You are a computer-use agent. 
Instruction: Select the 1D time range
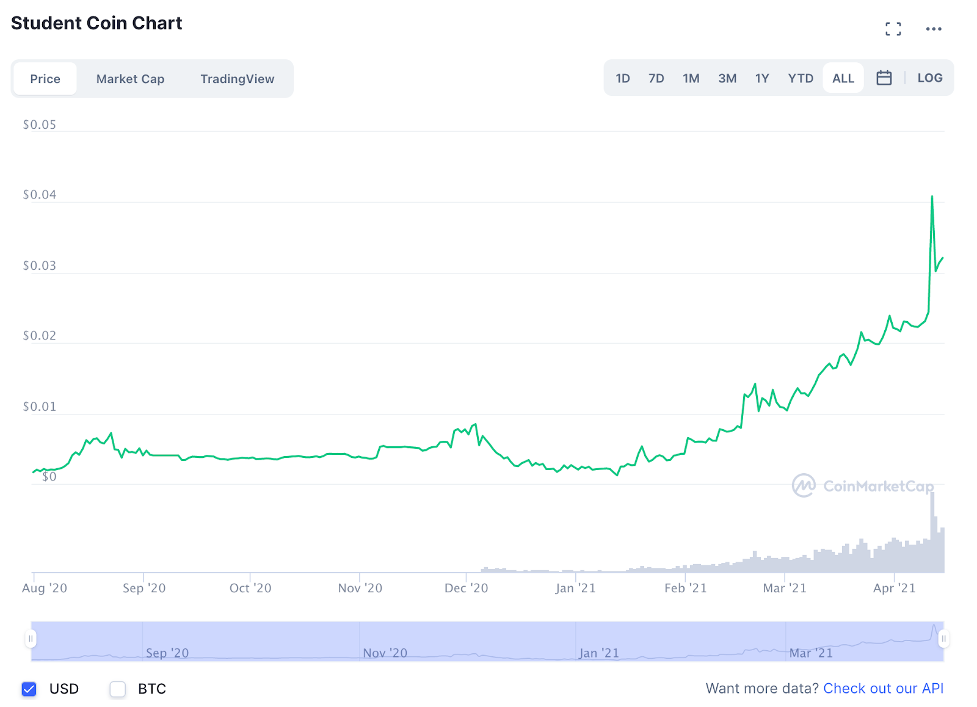click(x=623, y=78)
